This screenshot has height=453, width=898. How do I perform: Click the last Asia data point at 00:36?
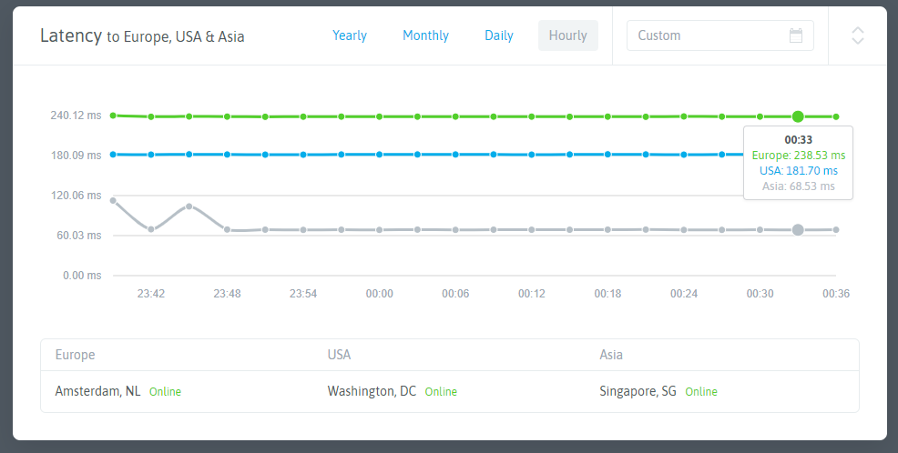pyautogui.click(x=836, y=230)
